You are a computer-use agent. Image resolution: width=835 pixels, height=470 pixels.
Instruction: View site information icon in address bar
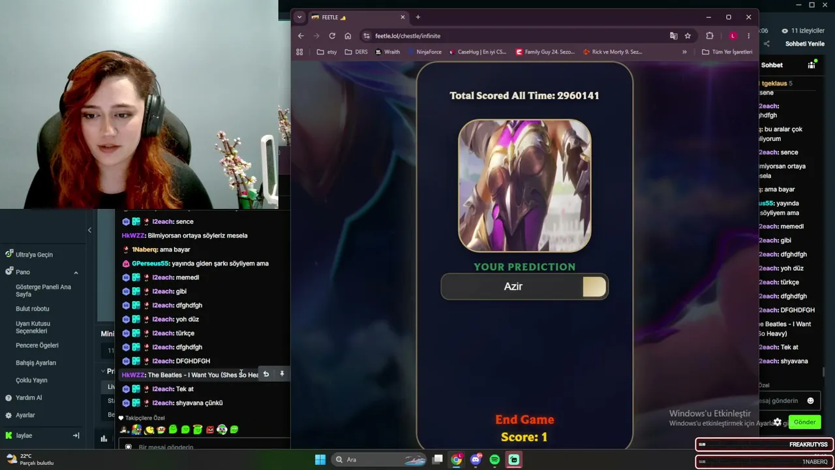pyautogui.click(x=367, y=36)
